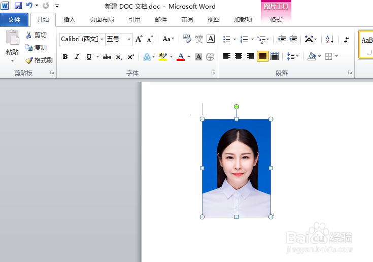Click the Character Border icon
This screenshot has height=262, width=373.
tap(211, 39)
